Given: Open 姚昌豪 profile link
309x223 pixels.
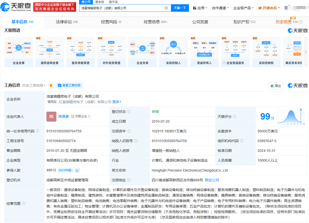Looking at the screenshot, I should [x=63, y=116].
